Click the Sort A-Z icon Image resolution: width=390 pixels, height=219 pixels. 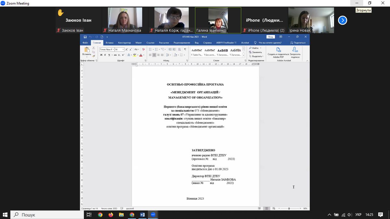pos(180,49)
